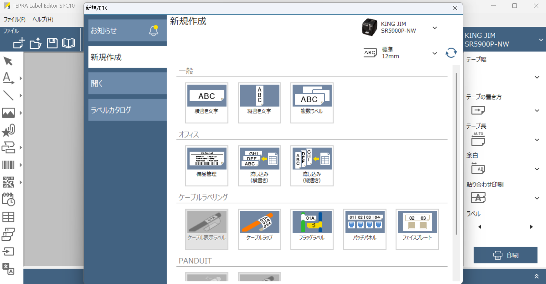Open the 貼り合わせ印刷 dropdown

point(537,198)
